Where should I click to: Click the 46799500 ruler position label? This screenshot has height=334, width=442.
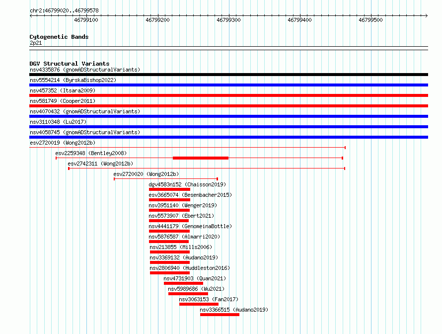[x=370, y=20]
